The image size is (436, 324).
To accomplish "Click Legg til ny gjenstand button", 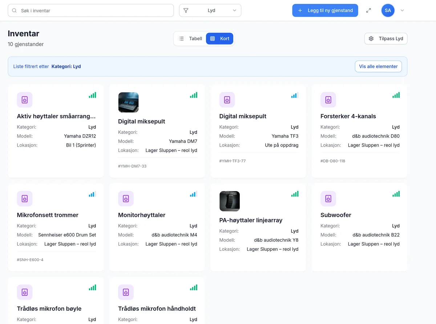I will 325,11.
